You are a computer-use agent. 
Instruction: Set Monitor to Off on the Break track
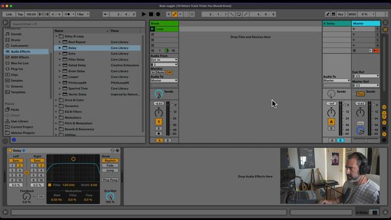pos(169,73)
